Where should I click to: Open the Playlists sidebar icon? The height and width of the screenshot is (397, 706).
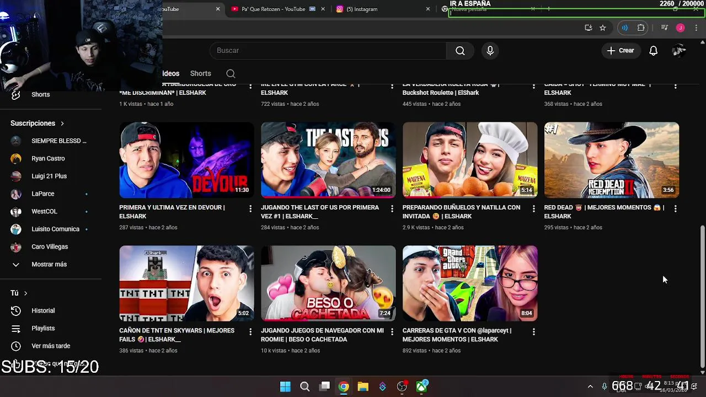(x=16, y=329)
